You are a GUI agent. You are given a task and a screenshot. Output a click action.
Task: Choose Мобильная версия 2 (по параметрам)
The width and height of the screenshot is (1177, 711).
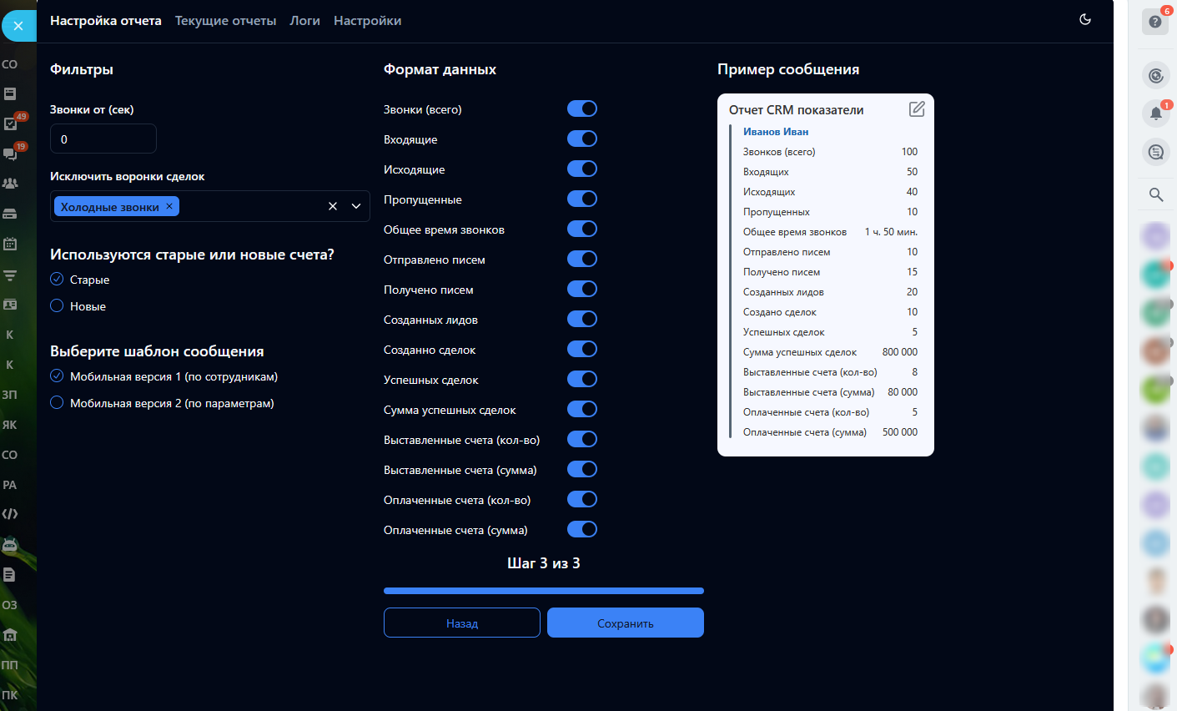(57, 403)
